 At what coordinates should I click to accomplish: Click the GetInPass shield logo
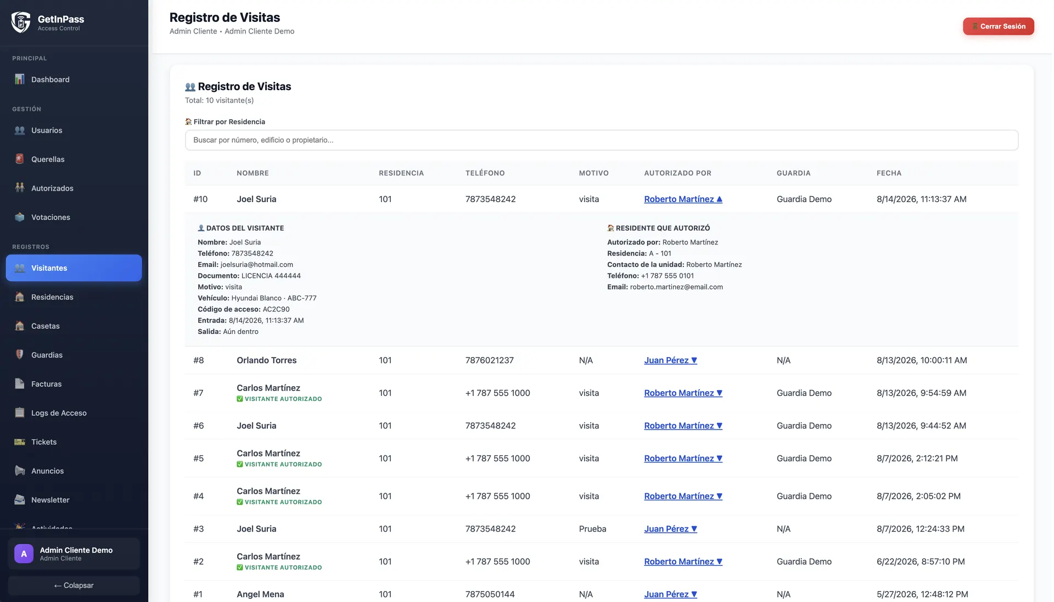point(21,23)
